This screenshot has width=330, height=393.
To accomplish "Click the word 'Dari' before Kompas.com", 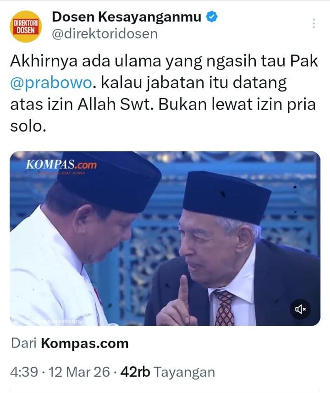I will tap(24, 343).
